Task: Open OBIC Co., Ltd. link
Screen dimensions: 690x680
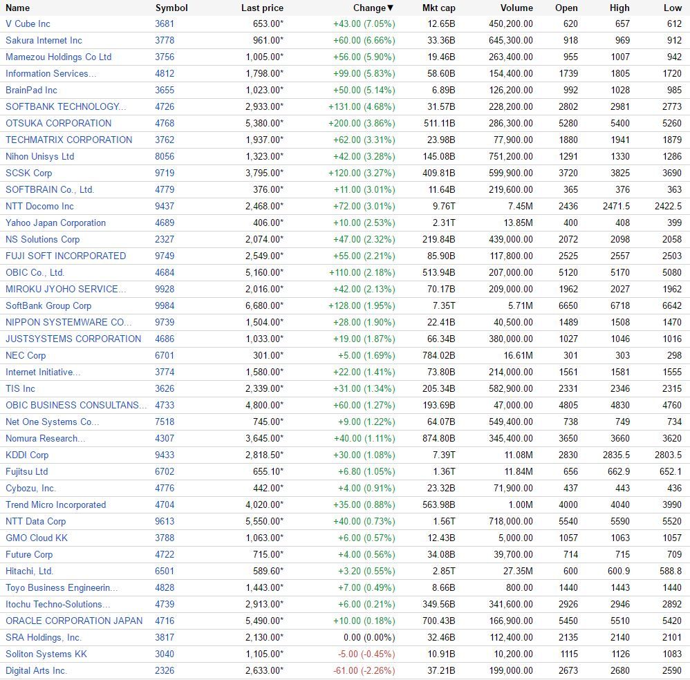Action: 35,273
